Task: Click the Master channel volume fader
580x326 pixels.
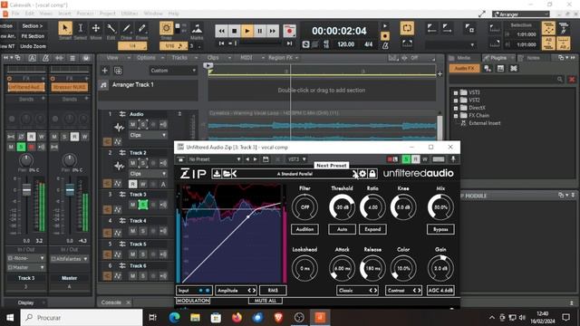Action: point(70,190)
